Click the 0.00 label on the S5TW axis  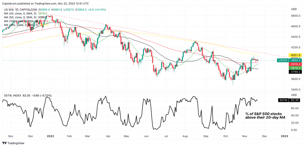click(294, 130)
